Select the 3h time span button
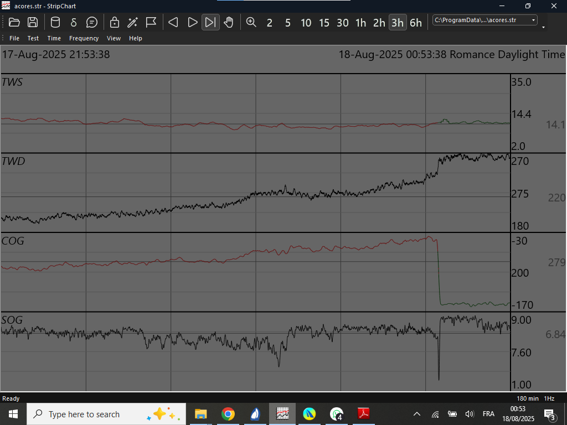 coord(398,23)
